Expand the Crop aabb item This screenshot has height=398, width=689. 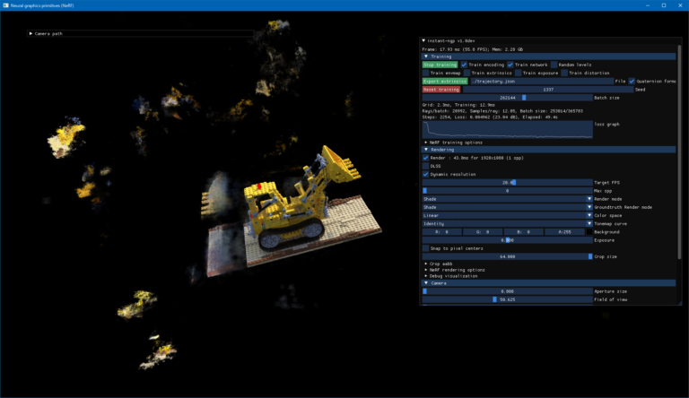[426, 264]
